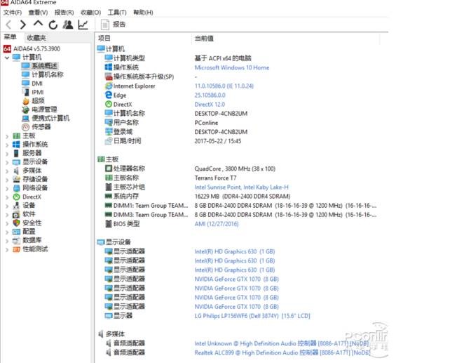Open Intel Sunrise Point chipset link
The image size is (471, 363).
pos(242,187)
